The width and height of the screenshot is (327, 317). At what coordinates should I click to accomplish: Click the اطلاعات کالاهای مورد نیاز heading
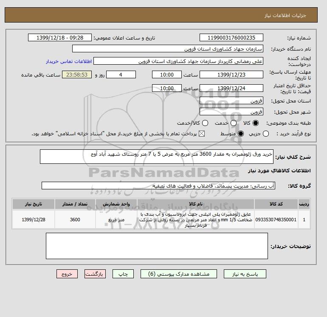(279, 171)
